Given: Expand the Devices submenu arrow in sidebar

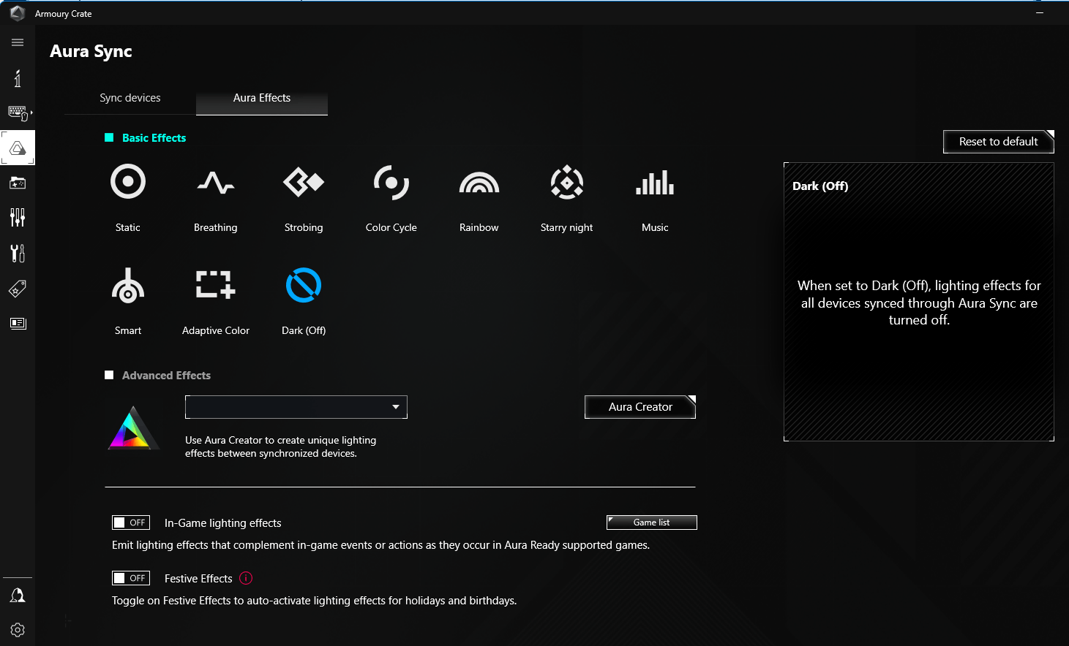Looking at the screenshot, I should click(x=31, y=113).
